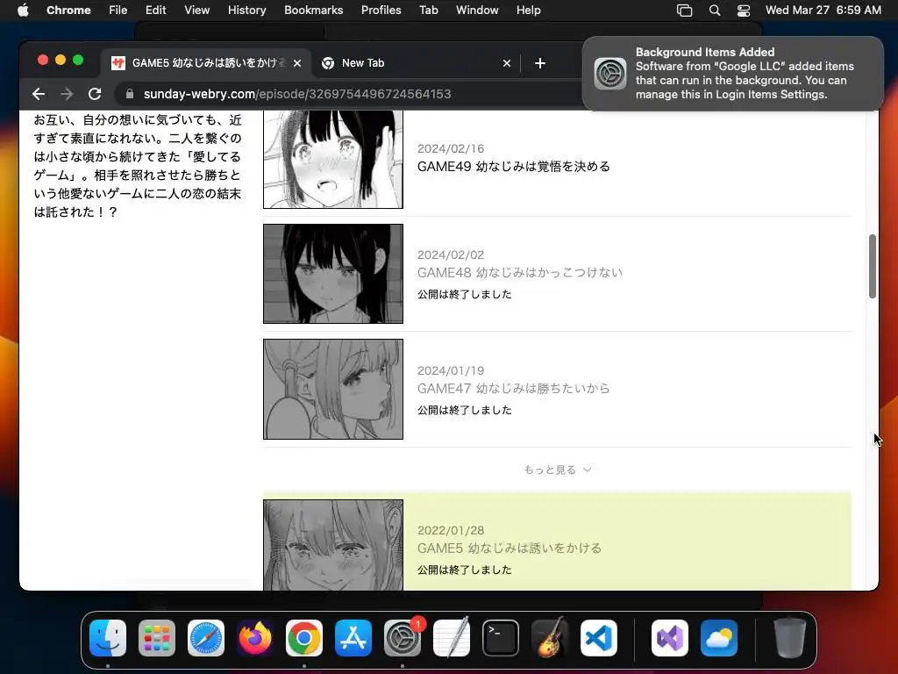Close the GAME5 tab
This screenshot has height=674, width=898.
pyautogui.click(x=297, y=63)
